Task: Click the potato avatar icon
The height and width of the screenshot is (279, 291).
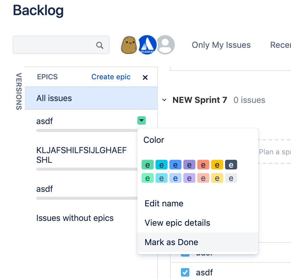Action: point(129,44)
